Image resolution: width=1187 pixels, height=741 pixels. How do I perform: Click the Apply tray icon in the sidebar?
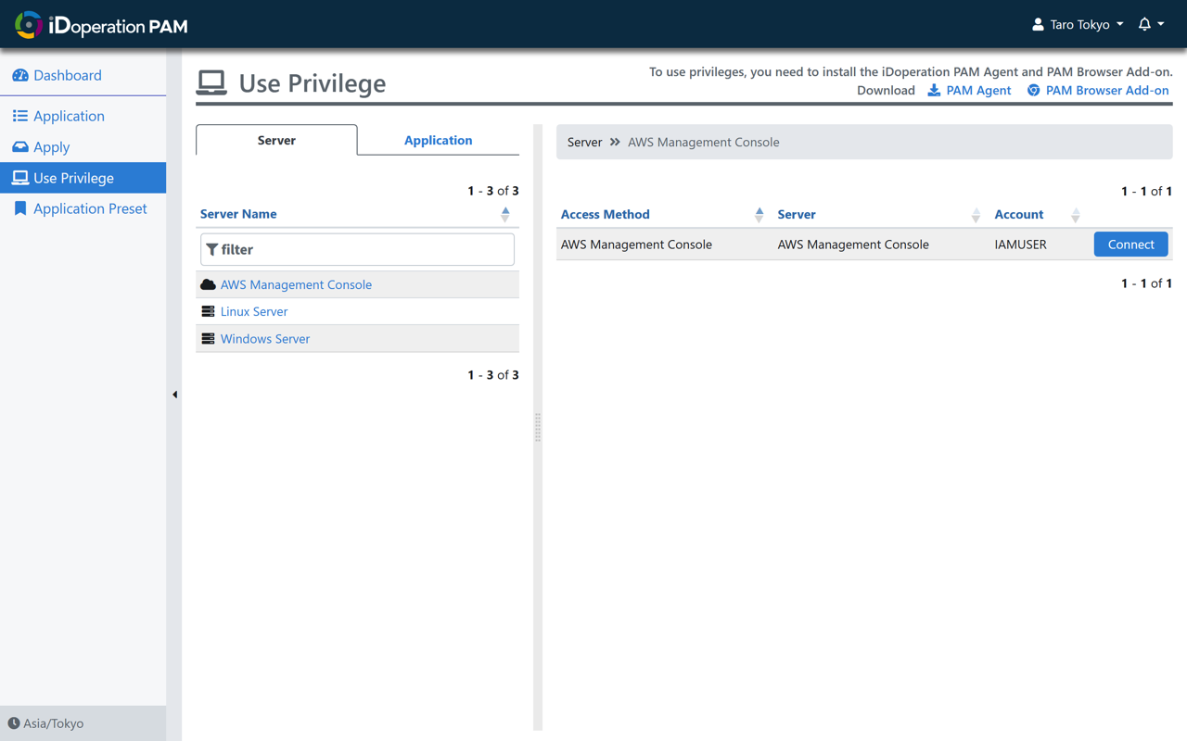click(20, 146)
